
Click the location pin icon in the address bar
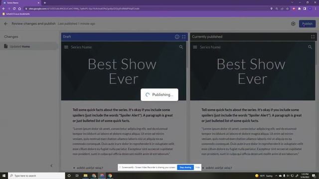[271, 9]
